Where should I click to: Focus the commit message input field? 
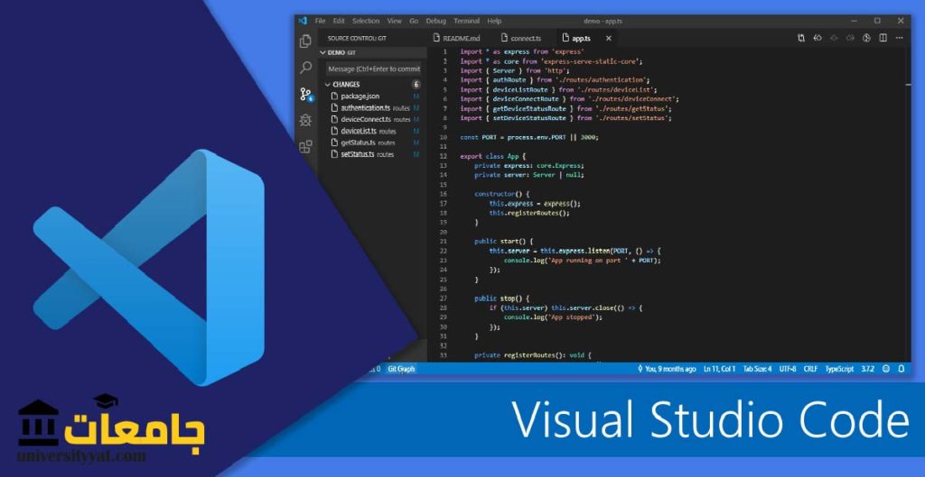click(374, 69)
